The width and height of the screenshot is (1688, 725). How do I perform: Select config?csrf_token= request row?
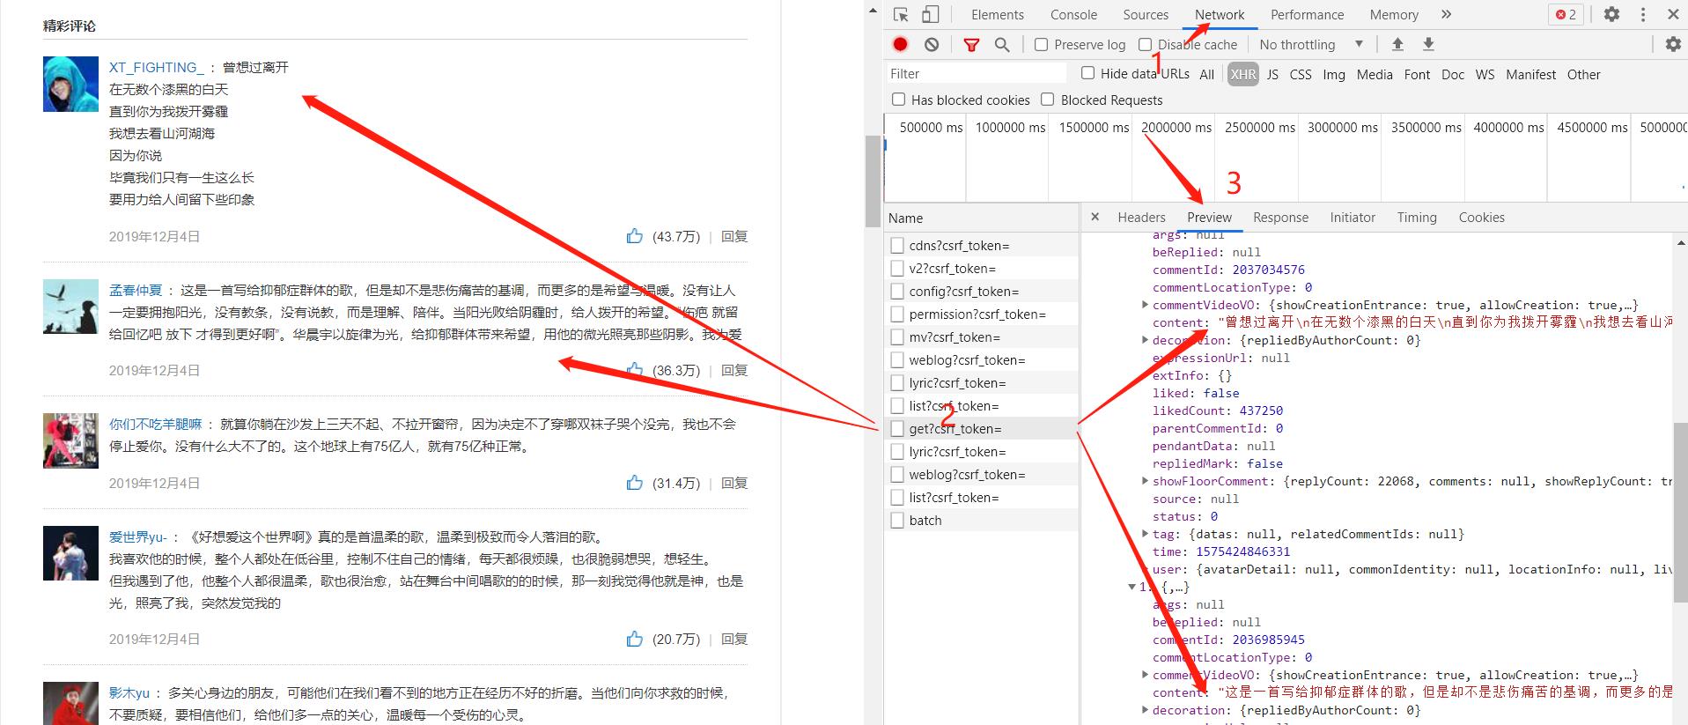[x=982, y=291]
